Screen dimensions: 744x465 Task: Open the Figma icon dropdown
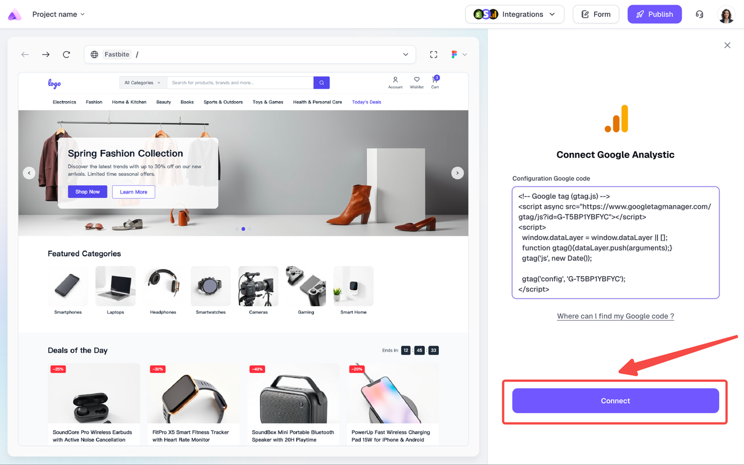pyautogui.click(x=459, y=55)
